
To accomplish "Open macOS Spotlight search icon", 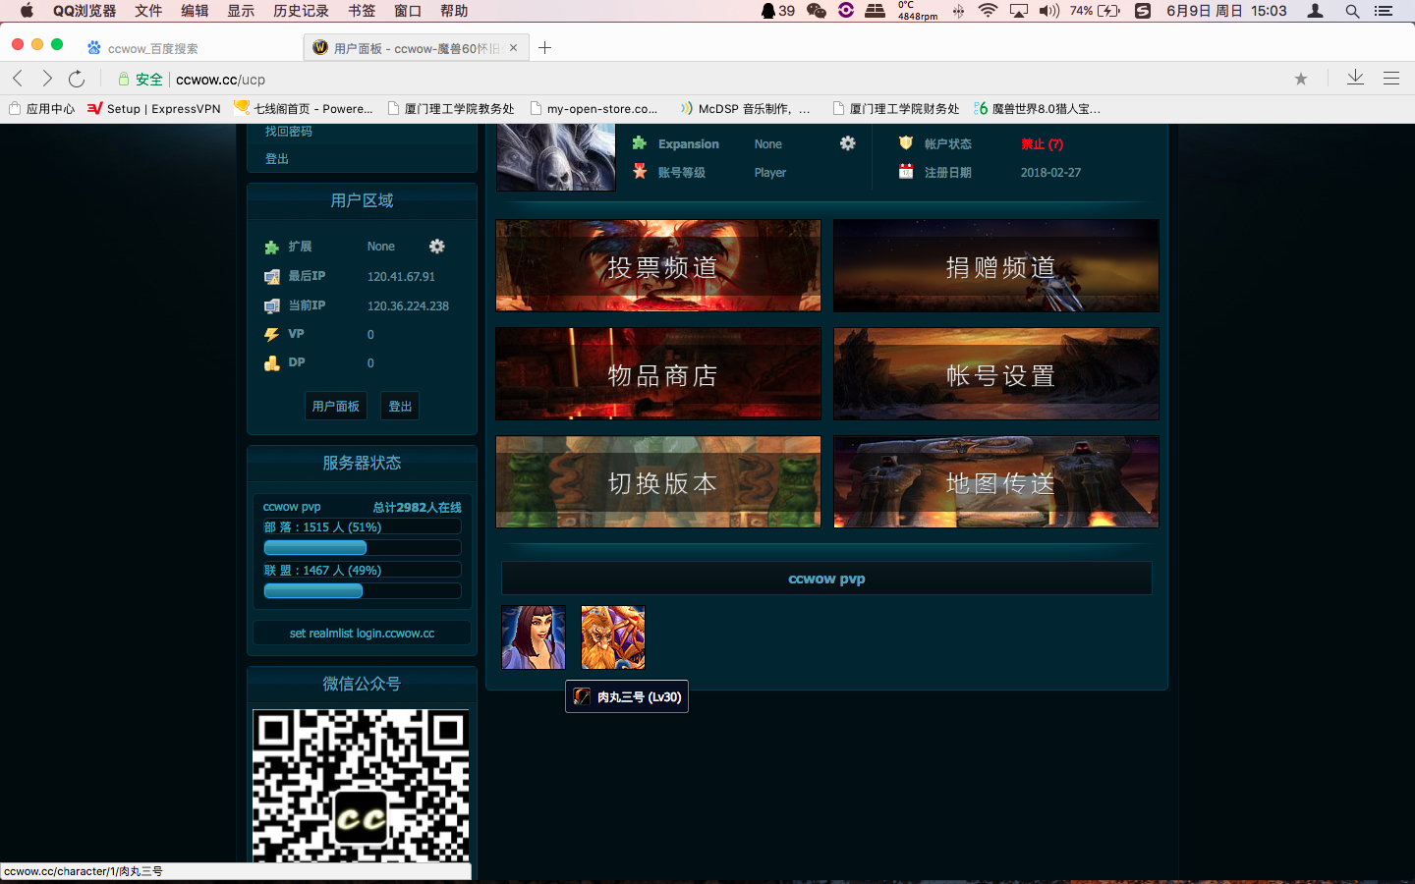I will coord(1352,11).
